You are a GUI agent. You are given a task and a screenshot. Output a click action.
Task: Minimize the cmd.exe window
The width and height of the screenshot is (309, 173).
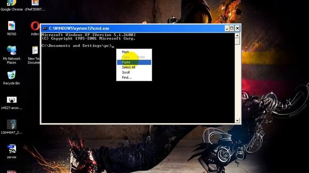pos(227,28)
